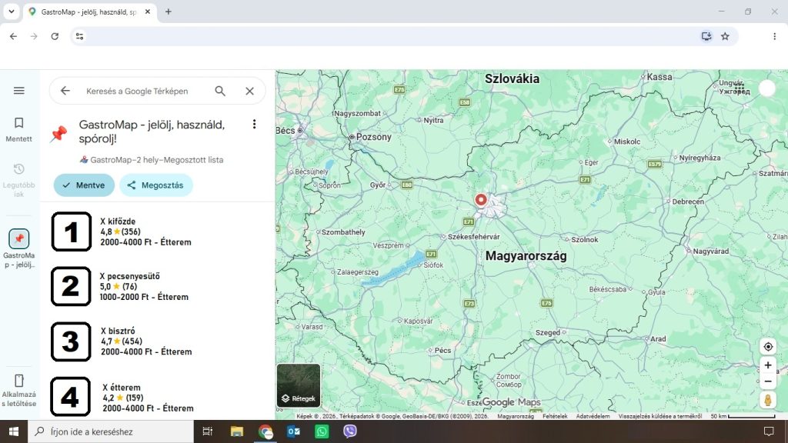Screen dimensions: 788x443
Task: Go back using the search box arrow
Action: (65, 91)
